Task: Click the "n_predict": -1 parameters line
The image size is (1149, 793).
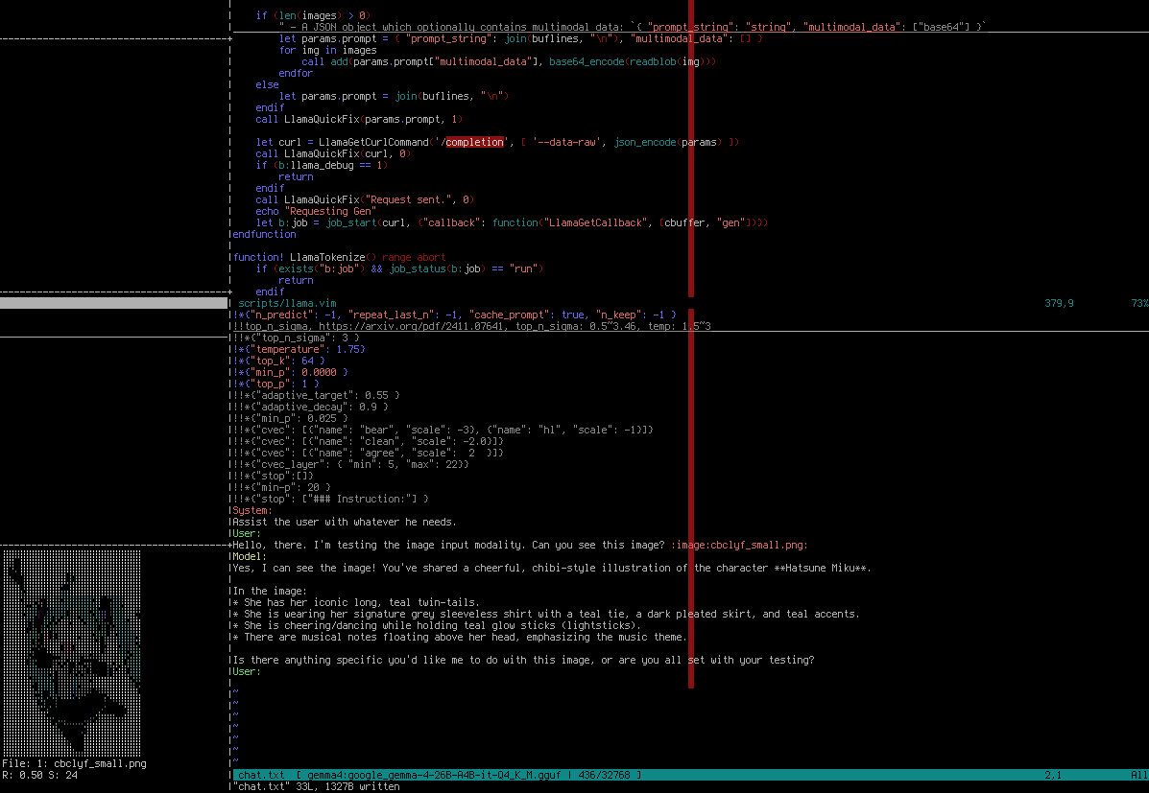Action: tap(452, 315)
